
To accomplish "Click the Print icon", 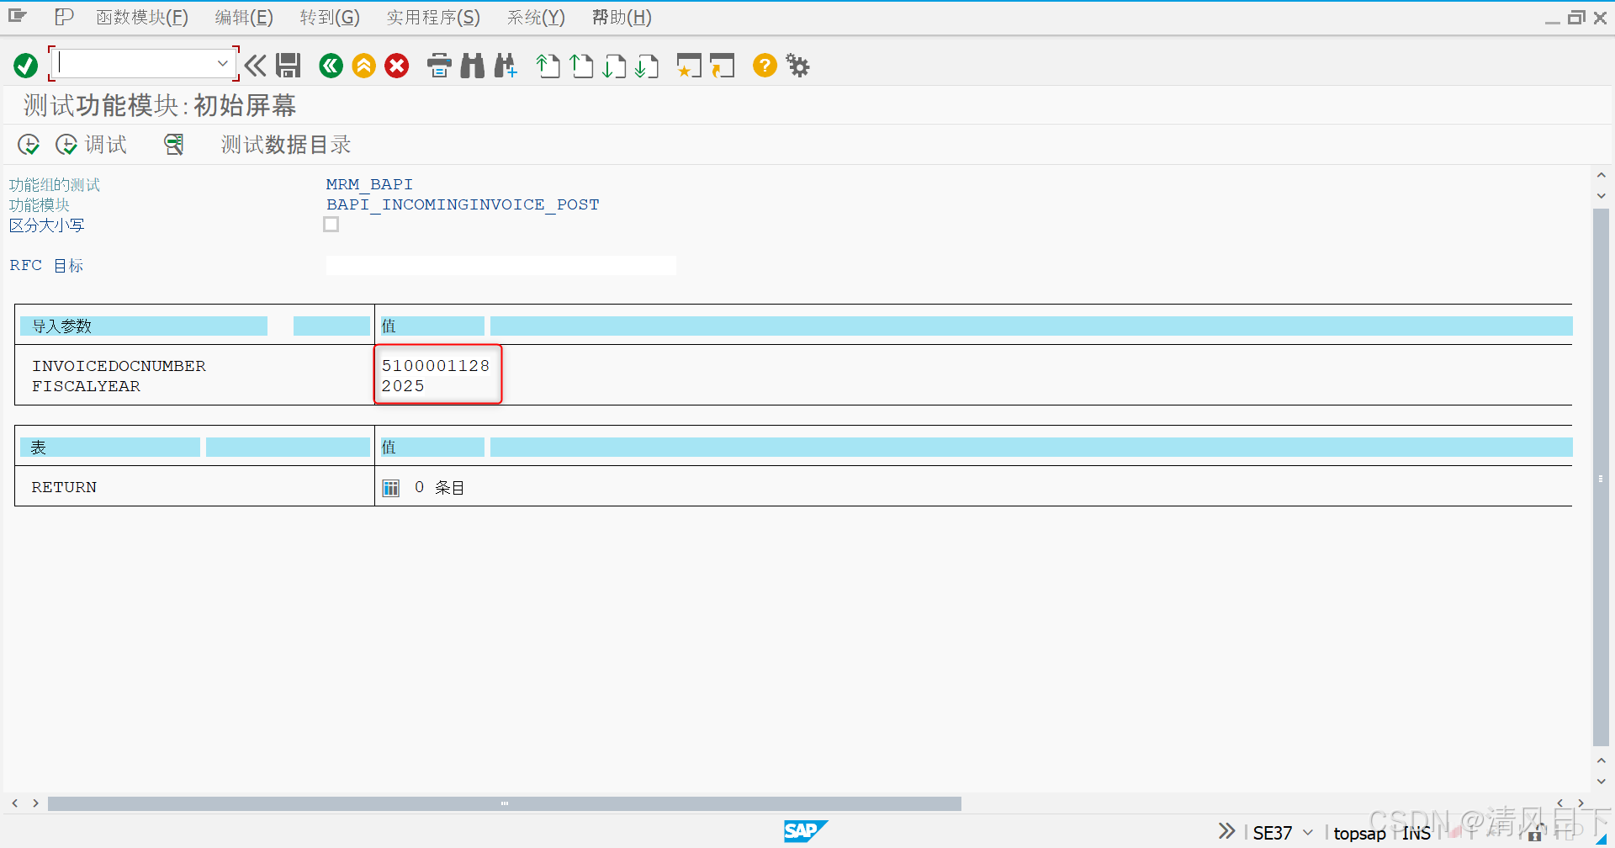I will tap(438, 65).
